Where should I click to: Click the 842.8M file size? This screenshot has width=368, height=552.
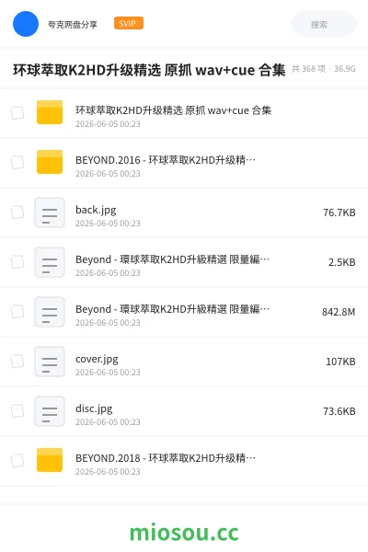[x=339, y=312]
